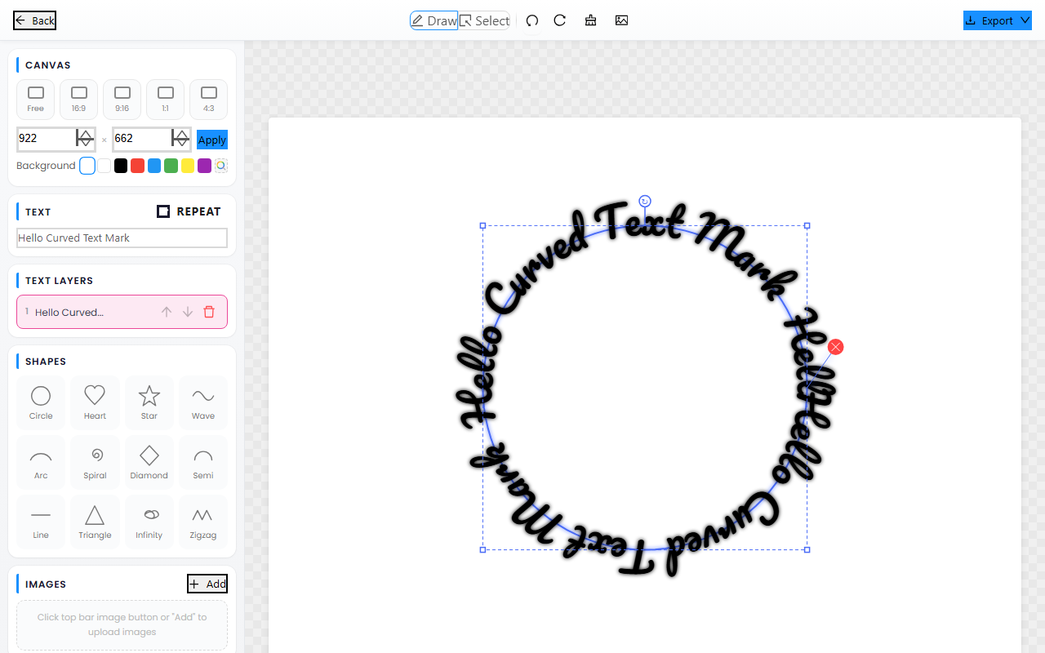Pick the Star shape
1045x653 pixels.
click(x=149, y=402)
